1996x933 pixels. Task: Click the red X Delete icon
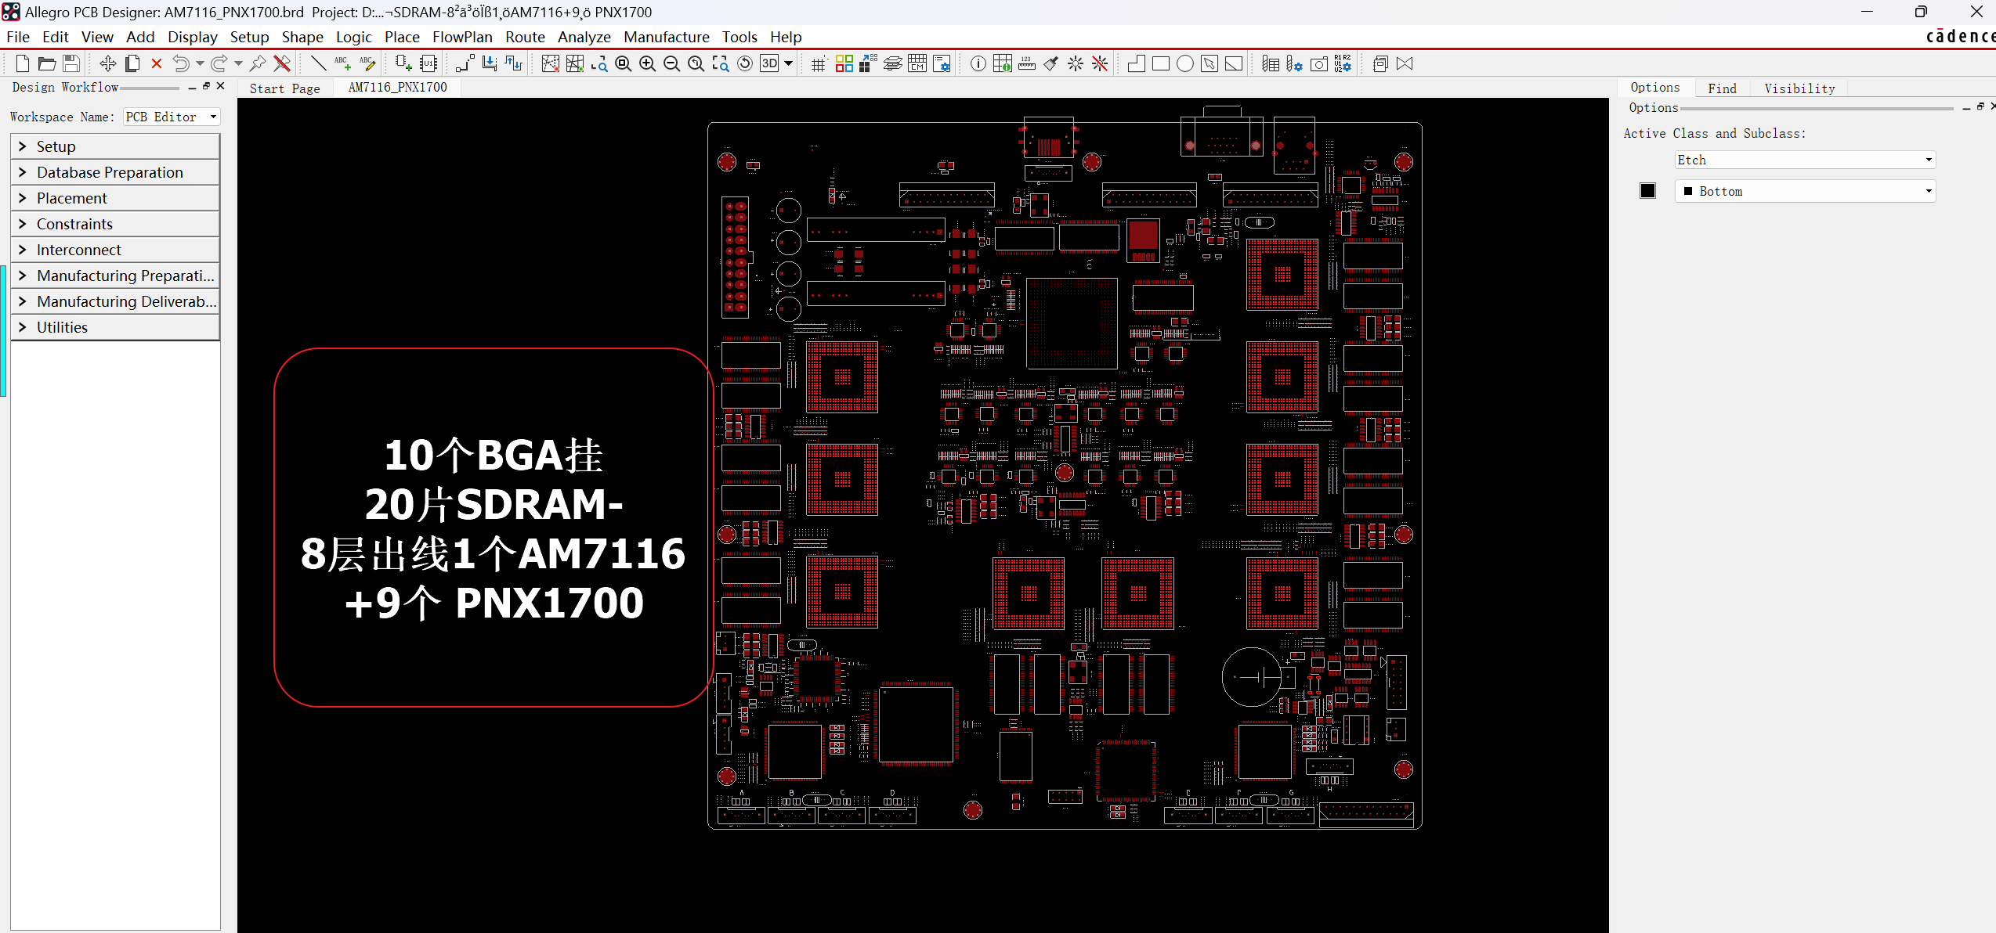click(157, 63)
